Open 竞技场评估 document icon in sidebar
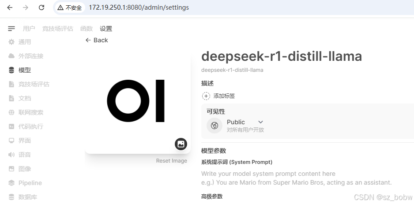This screenshot has width=414, height=204. click(11, 84)
